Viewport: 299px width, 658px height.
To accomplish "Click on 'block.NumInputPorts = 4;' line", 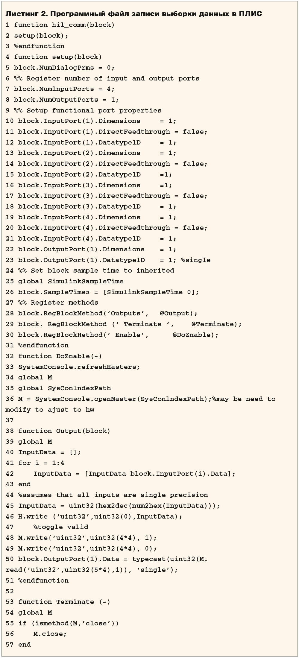I will coord(60,89).
